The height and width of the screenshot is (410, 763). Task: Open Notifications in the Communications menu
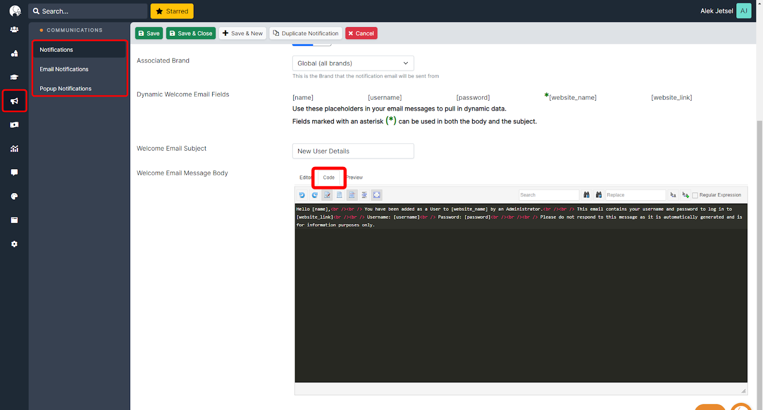pos(79,50)
